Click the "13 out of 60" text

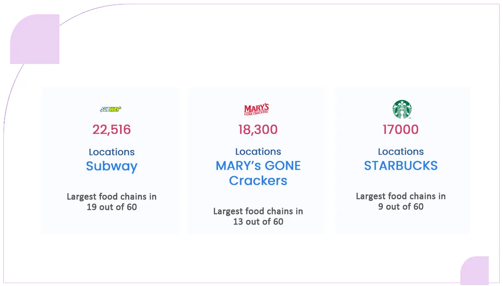tap(258, 222)
